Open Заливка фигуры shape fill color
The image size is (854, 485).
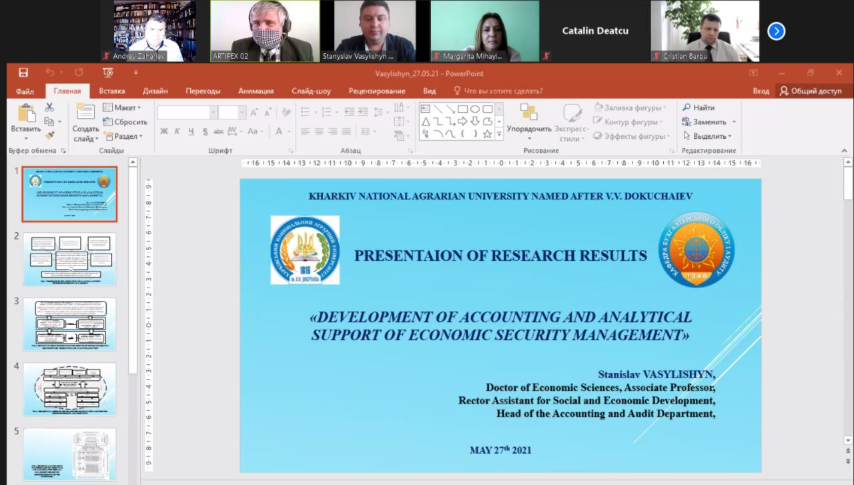pyautogui.click(x=630, y=107)
